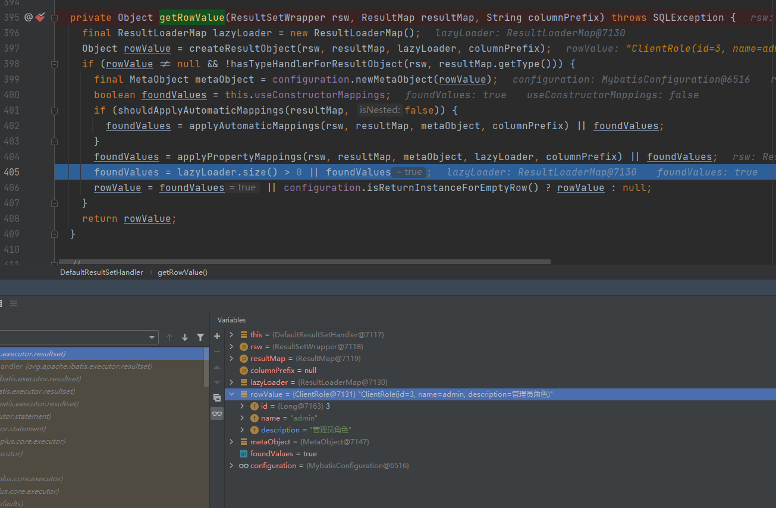
Task: Click createResultObject call on line 397
Action: 240,48
